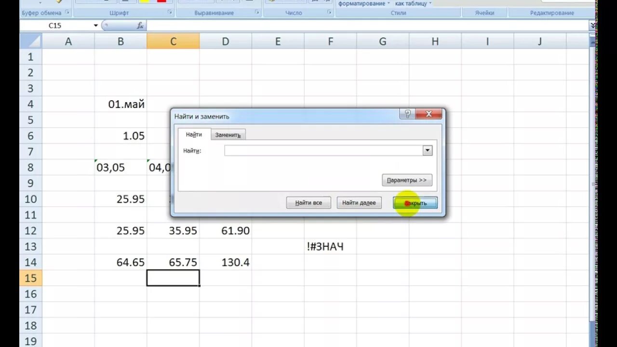The height and width of the screenshot is (347, 617).
Task: Select cell B12 with value 25.95
Action: pyautogui.click(x=121, y=231)
